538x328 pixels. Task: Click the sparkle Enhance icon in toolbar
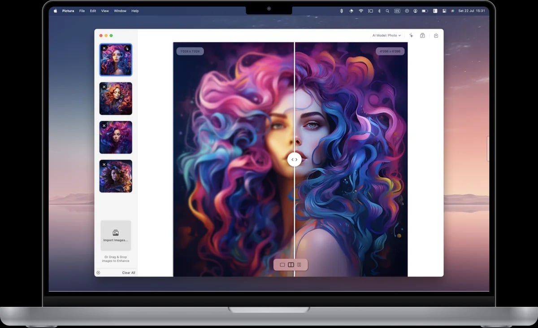pyautogui.click(x=411, y=35)
